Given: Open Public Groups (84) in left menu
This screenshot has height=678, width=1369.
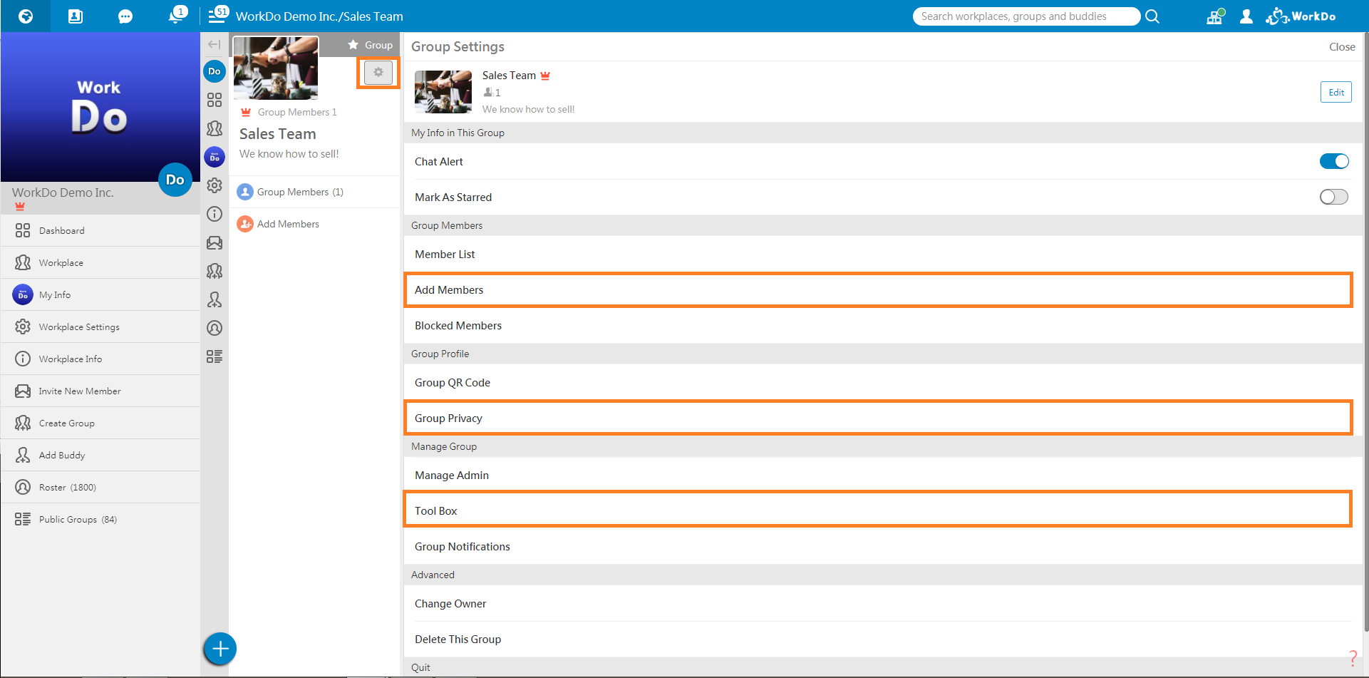Looking at the screenshot, I should [x=100, y=520].
